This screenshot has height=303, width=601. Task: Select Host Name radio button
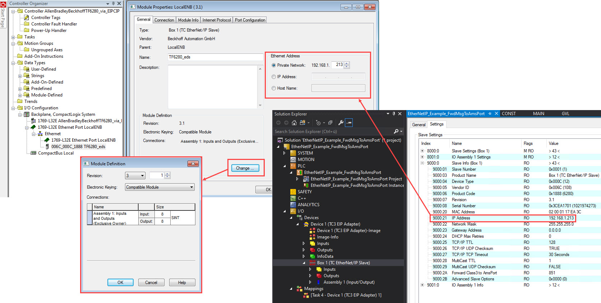274,88
